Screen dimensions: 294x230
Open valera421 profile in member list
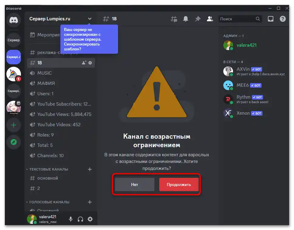(x=254, y=45)
